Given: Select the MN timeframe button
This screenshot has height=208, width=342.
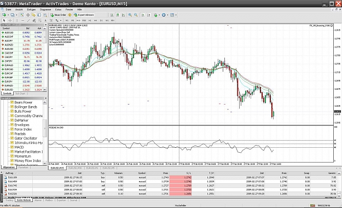Looking at the screenshot, I should [x=113, y=20].
